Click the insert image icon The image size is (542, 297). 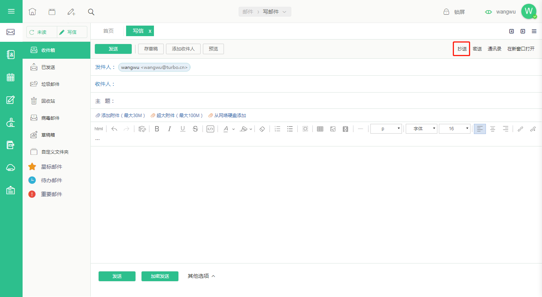pos(333,129)
